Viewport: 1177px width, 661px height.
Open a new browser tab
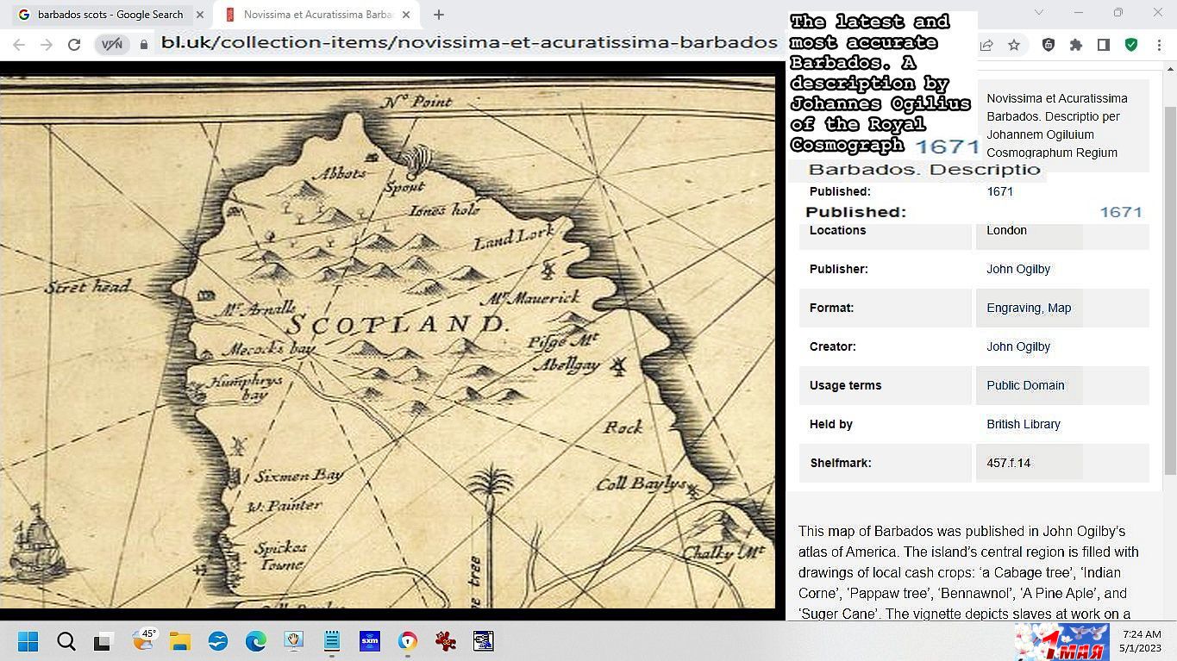[x=438, y=15]
